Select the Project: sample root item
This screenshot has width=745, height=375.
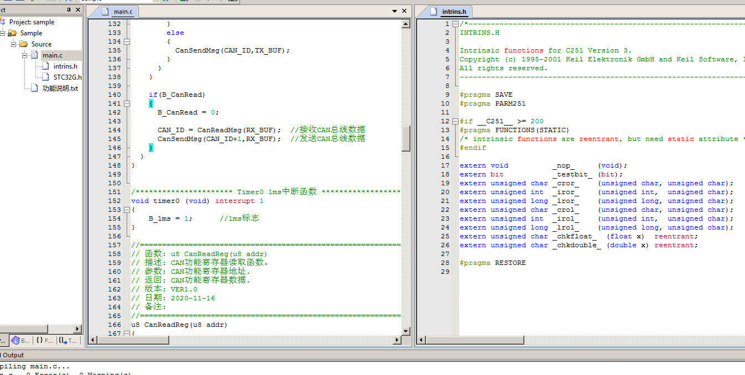(32, 22)
